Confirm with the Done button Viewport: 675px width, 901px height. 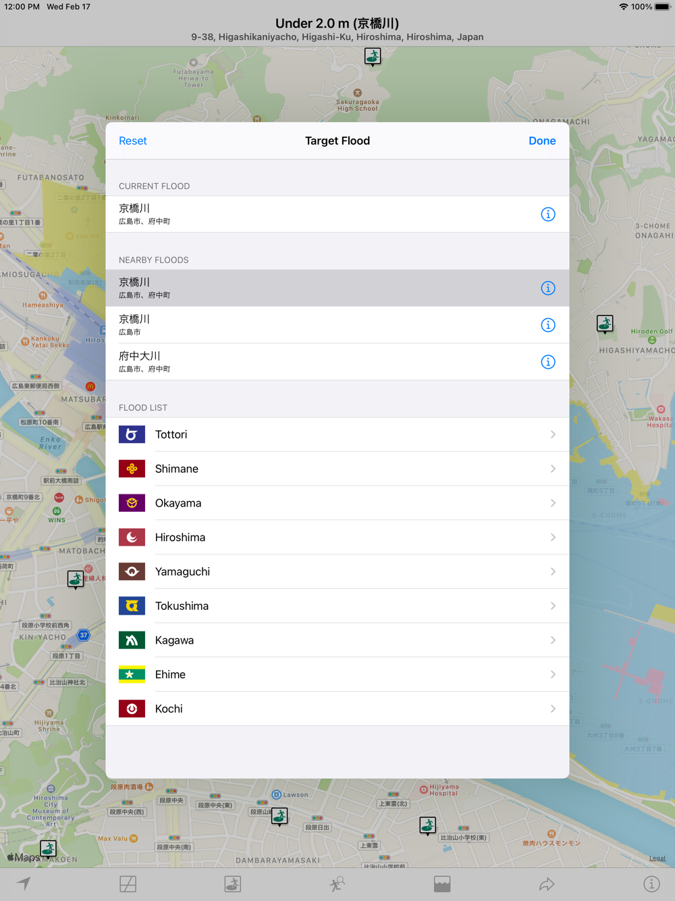(x=542, y=140)
